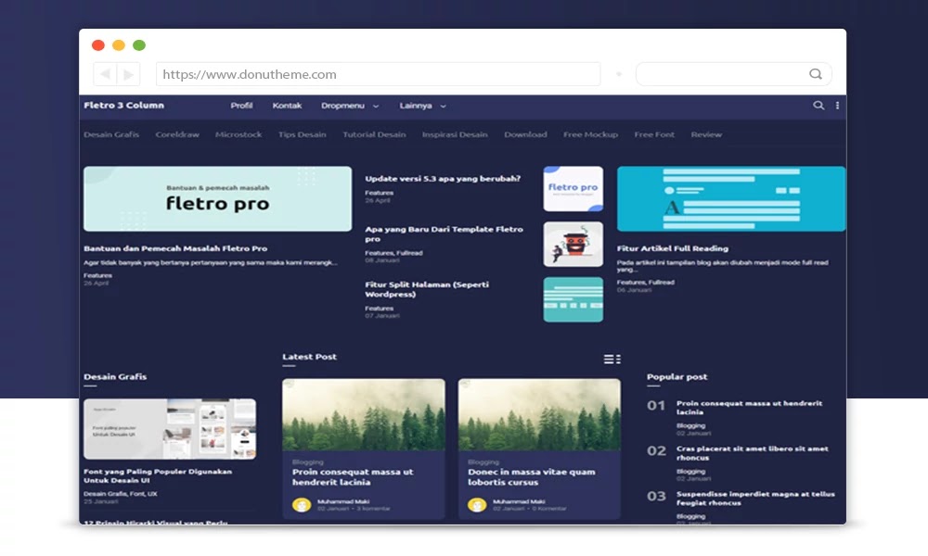Click Features, Fullread label under Fitur Artikel

click(x=645, y=282)
